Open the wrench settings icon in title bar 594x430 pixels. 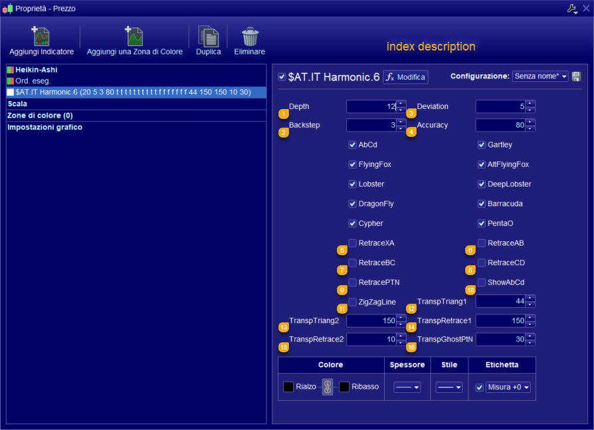(572, 9)
